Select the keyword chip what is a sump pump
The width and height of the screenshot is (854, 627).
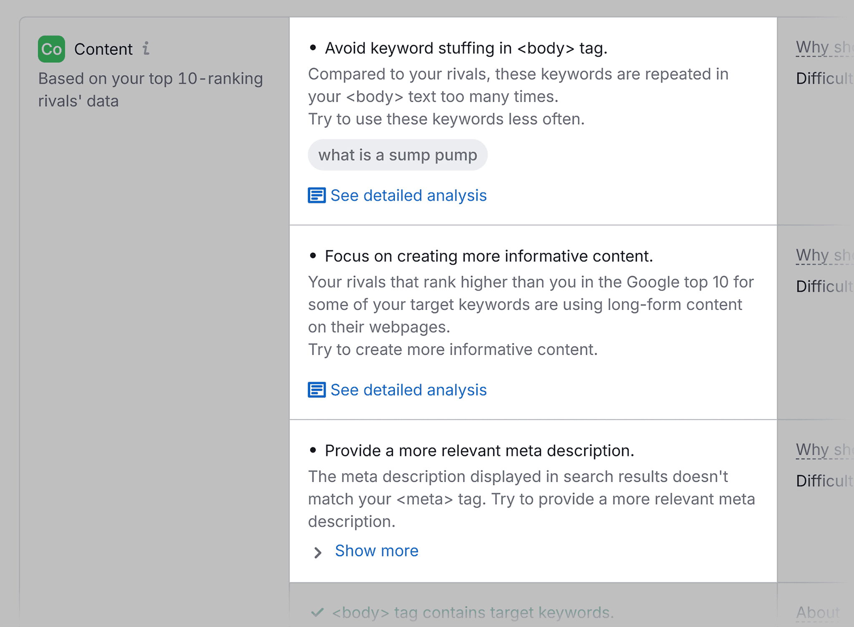click(397, 155)
